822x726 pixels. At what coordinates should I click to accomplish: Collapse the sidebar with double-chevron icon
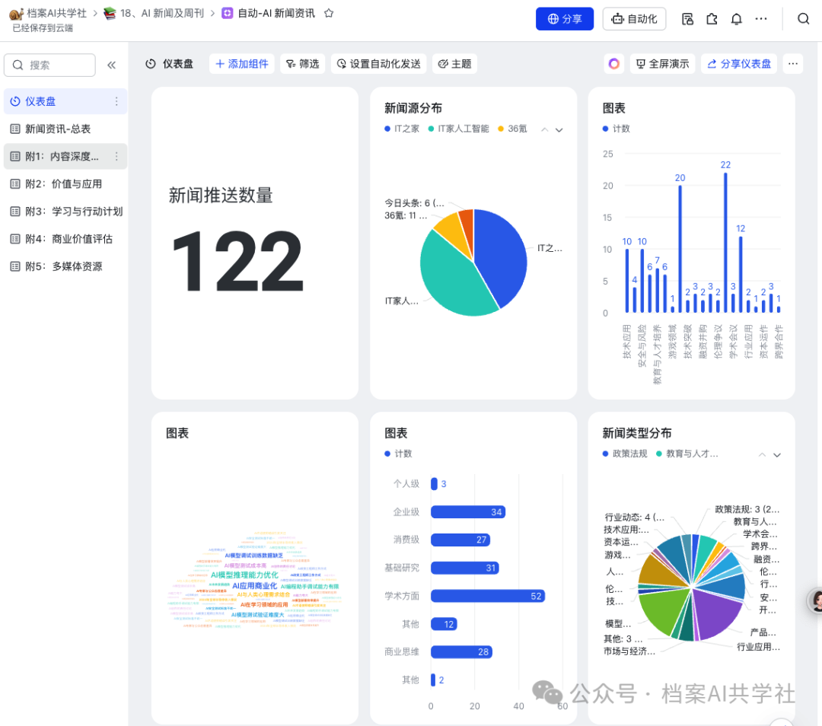point(112,65)
